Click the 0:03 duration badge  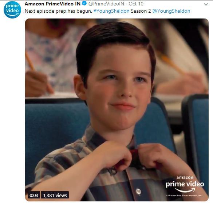pos(34,195)
